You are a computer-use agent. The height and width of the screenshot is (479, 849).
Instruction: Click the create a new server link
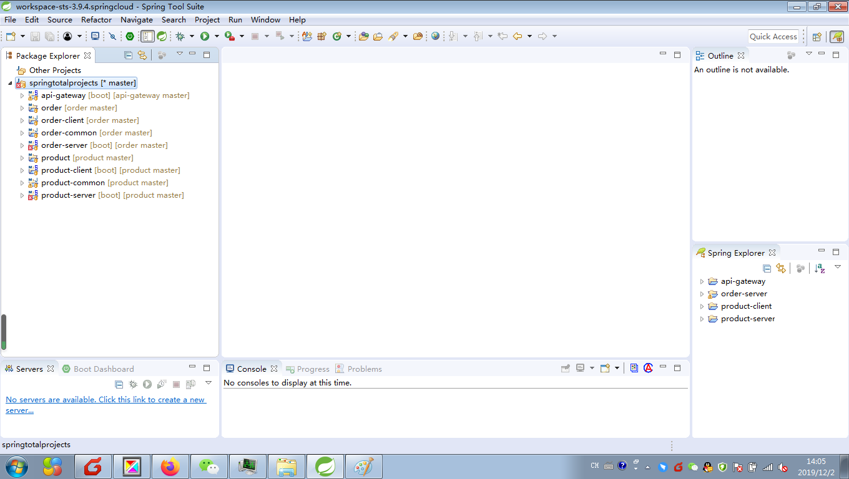[x=106, y=405]
